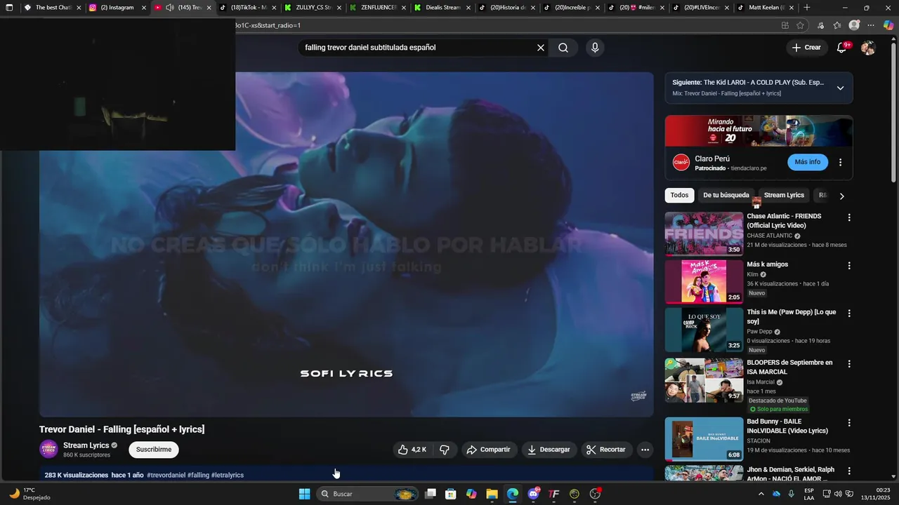
Task: Open options for Bad Bunny BAILE INoLVIDABLE
Action: [x=849, y=423]
